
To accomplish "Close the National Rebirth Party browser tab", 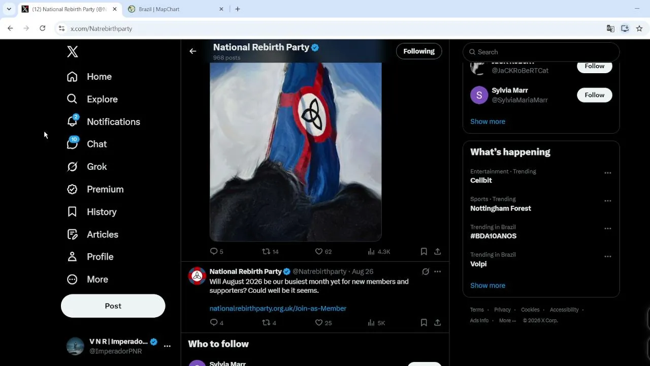I will 115,9.
